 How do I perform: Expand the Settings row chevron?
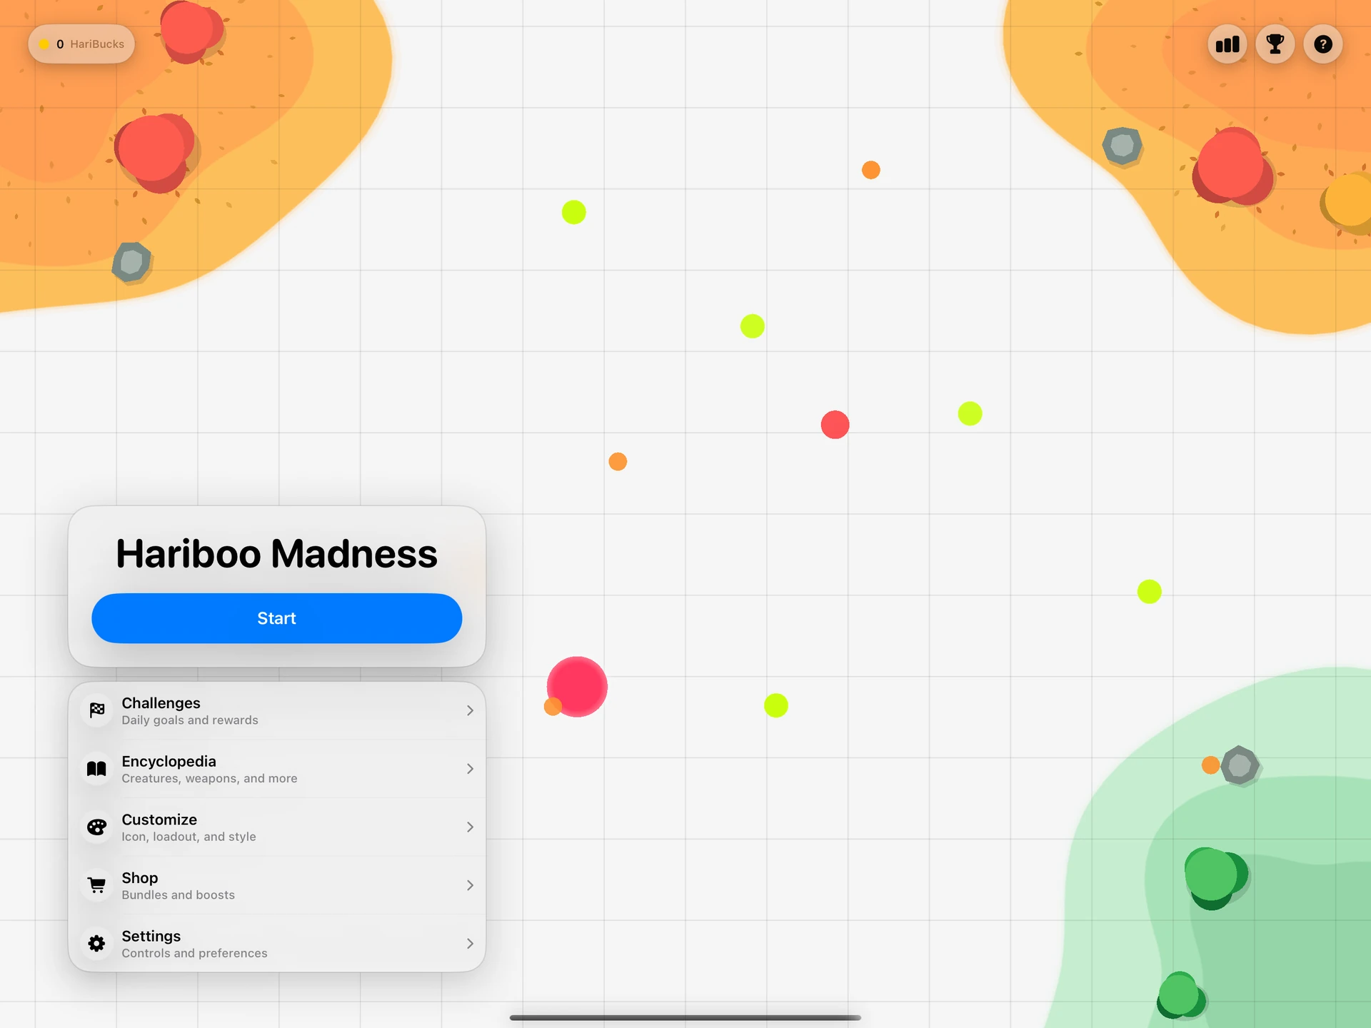(470, 943)
